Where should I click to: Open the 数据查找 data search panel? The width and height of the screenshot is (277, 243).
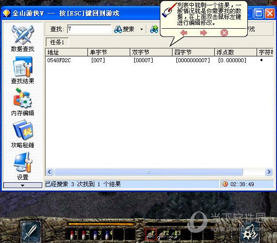click(x=22, y=38)
